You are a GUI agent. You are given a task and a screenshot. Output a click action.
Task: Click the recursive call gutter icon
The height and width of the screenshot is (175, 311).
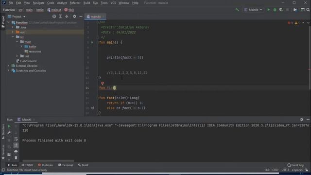coord(93,108)
